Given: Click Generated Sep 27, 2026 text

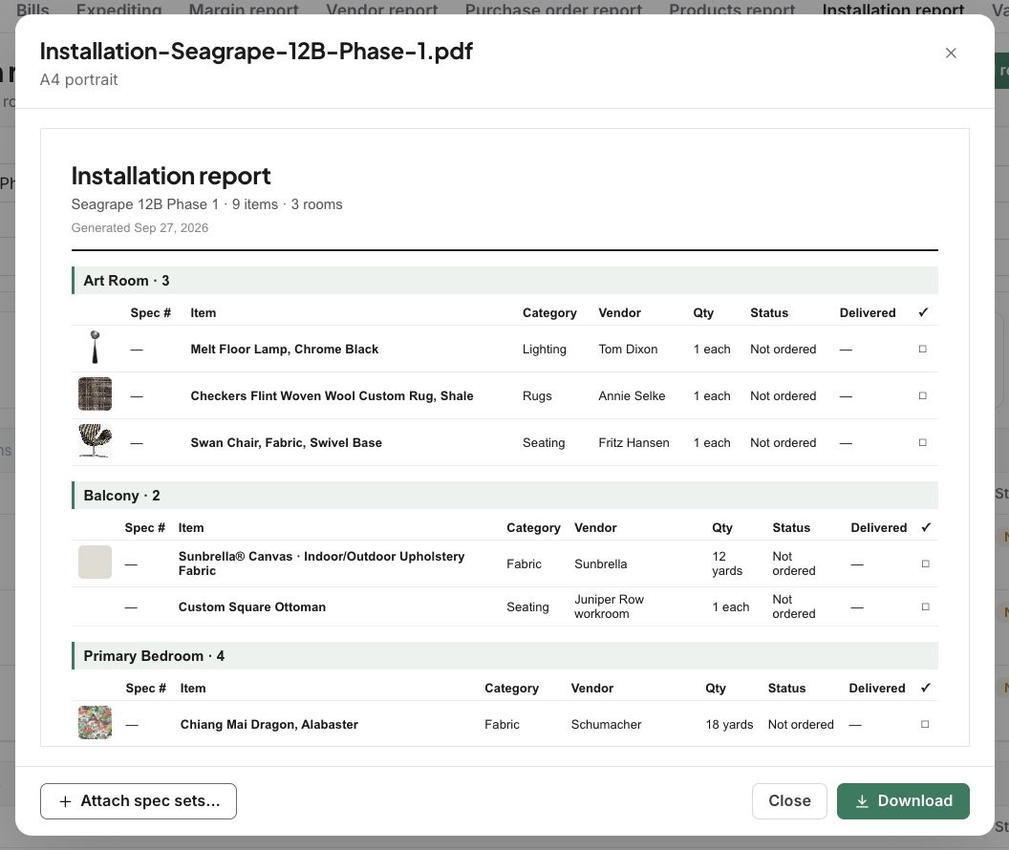Looking at the screenshot, I should 140,227.
